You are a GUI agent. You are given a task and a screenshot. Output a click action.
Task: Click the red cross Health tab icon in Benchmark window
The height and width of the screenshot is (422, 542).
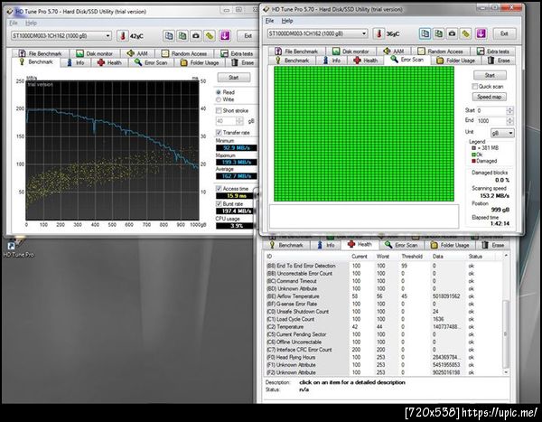pyautogui.click(x=101, y=62)
